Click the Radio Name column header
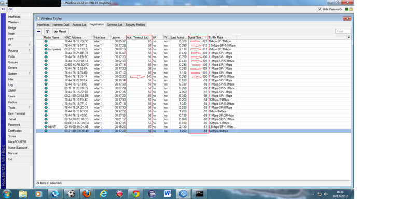415x199 pixels. pyautogui.click(x=54, y=37)
